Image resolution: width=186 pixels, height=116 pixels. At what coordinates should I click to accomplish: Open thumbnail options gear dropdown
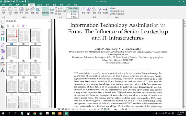click(24, 26)
